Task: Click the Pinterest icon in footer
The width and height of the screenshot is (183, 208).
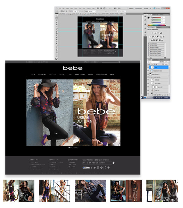Action: [x=102, y=168]
